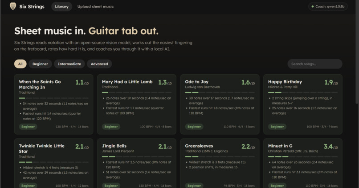Viewport: 359px width, 188px height.
Task: Click the "110 BPM · 4/4 · 8 bars" text
Action: click(239, 127)
